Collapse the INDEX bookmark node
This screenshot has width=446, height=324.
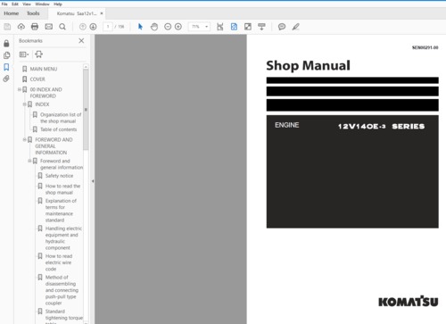point(25,104)
